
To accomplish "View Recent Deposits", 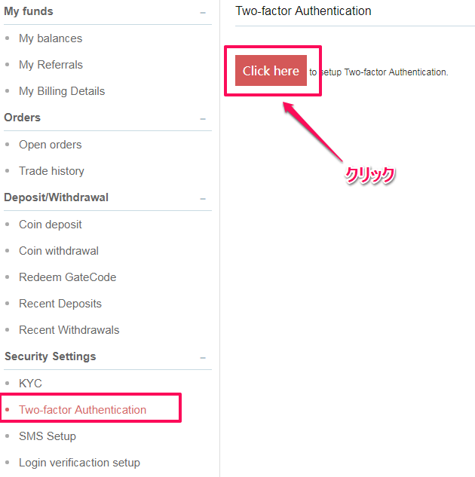I will 60,304.
